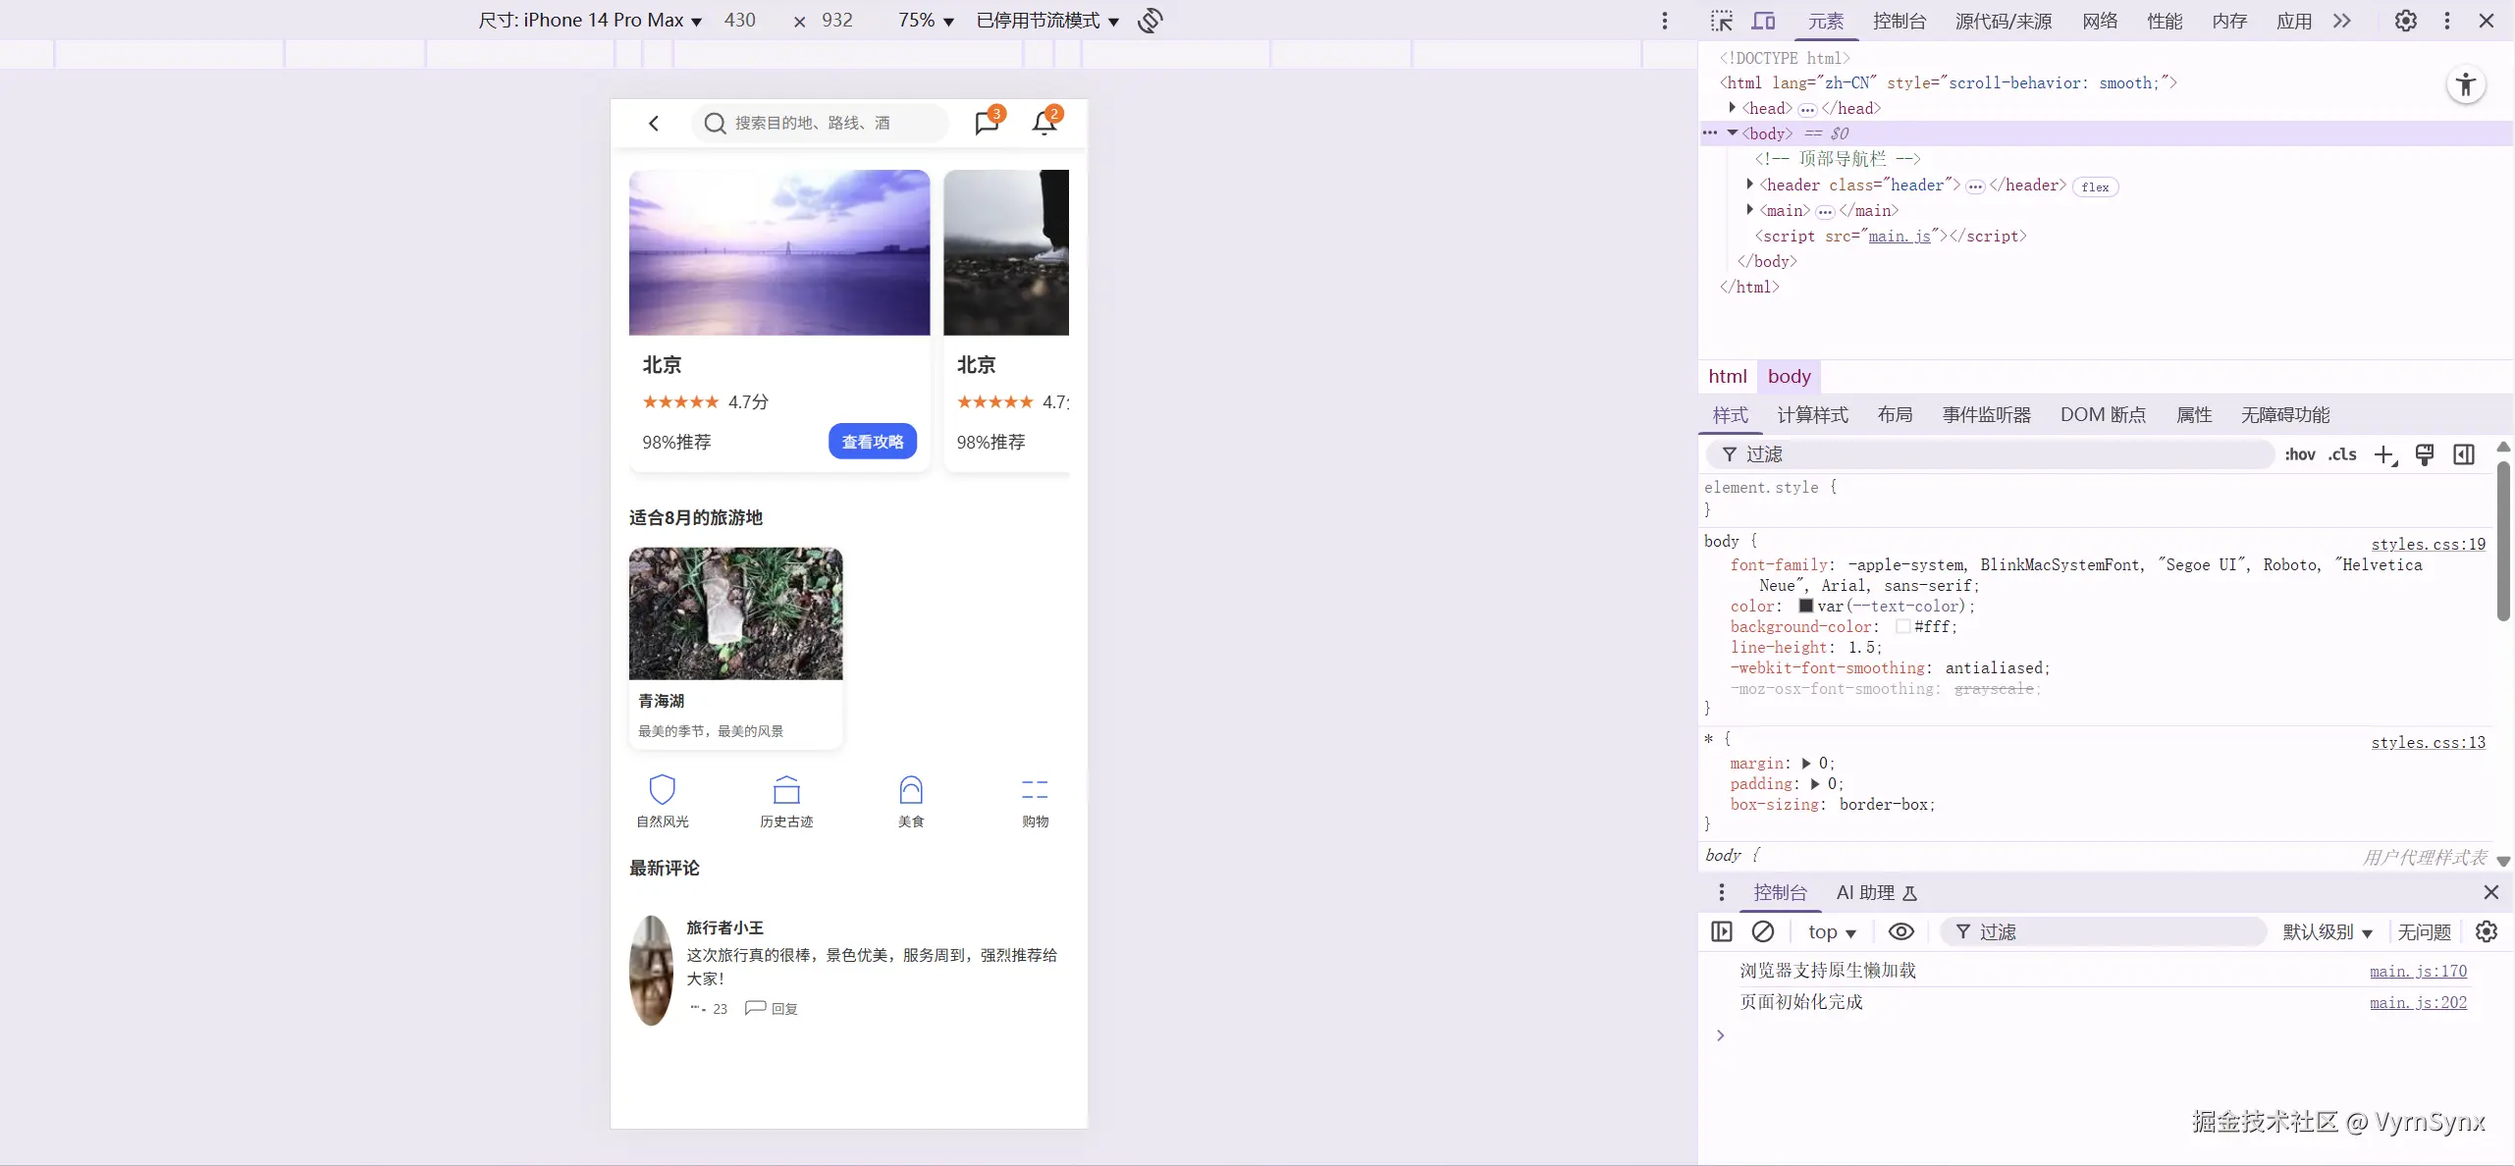The height and width of the screenshot is (1166, 2515).
Task: Open the 75% zoom level dropdown
Action: tap(926, 21)
